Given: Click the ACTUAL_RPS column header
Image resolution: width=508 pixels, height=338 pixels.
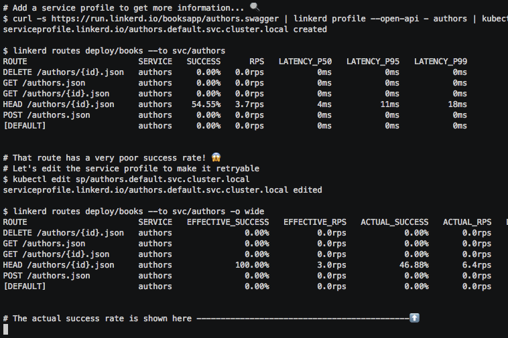Looking at the screenshot, I should tap(467, 222).
